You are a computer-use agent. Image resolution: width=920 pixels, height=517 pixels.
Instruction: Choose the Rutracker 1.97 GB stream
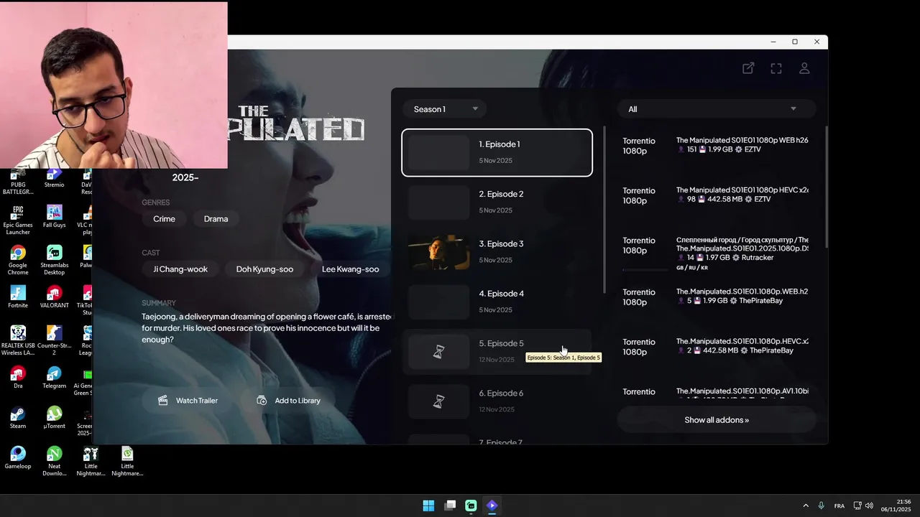click(x=717, y=253)
